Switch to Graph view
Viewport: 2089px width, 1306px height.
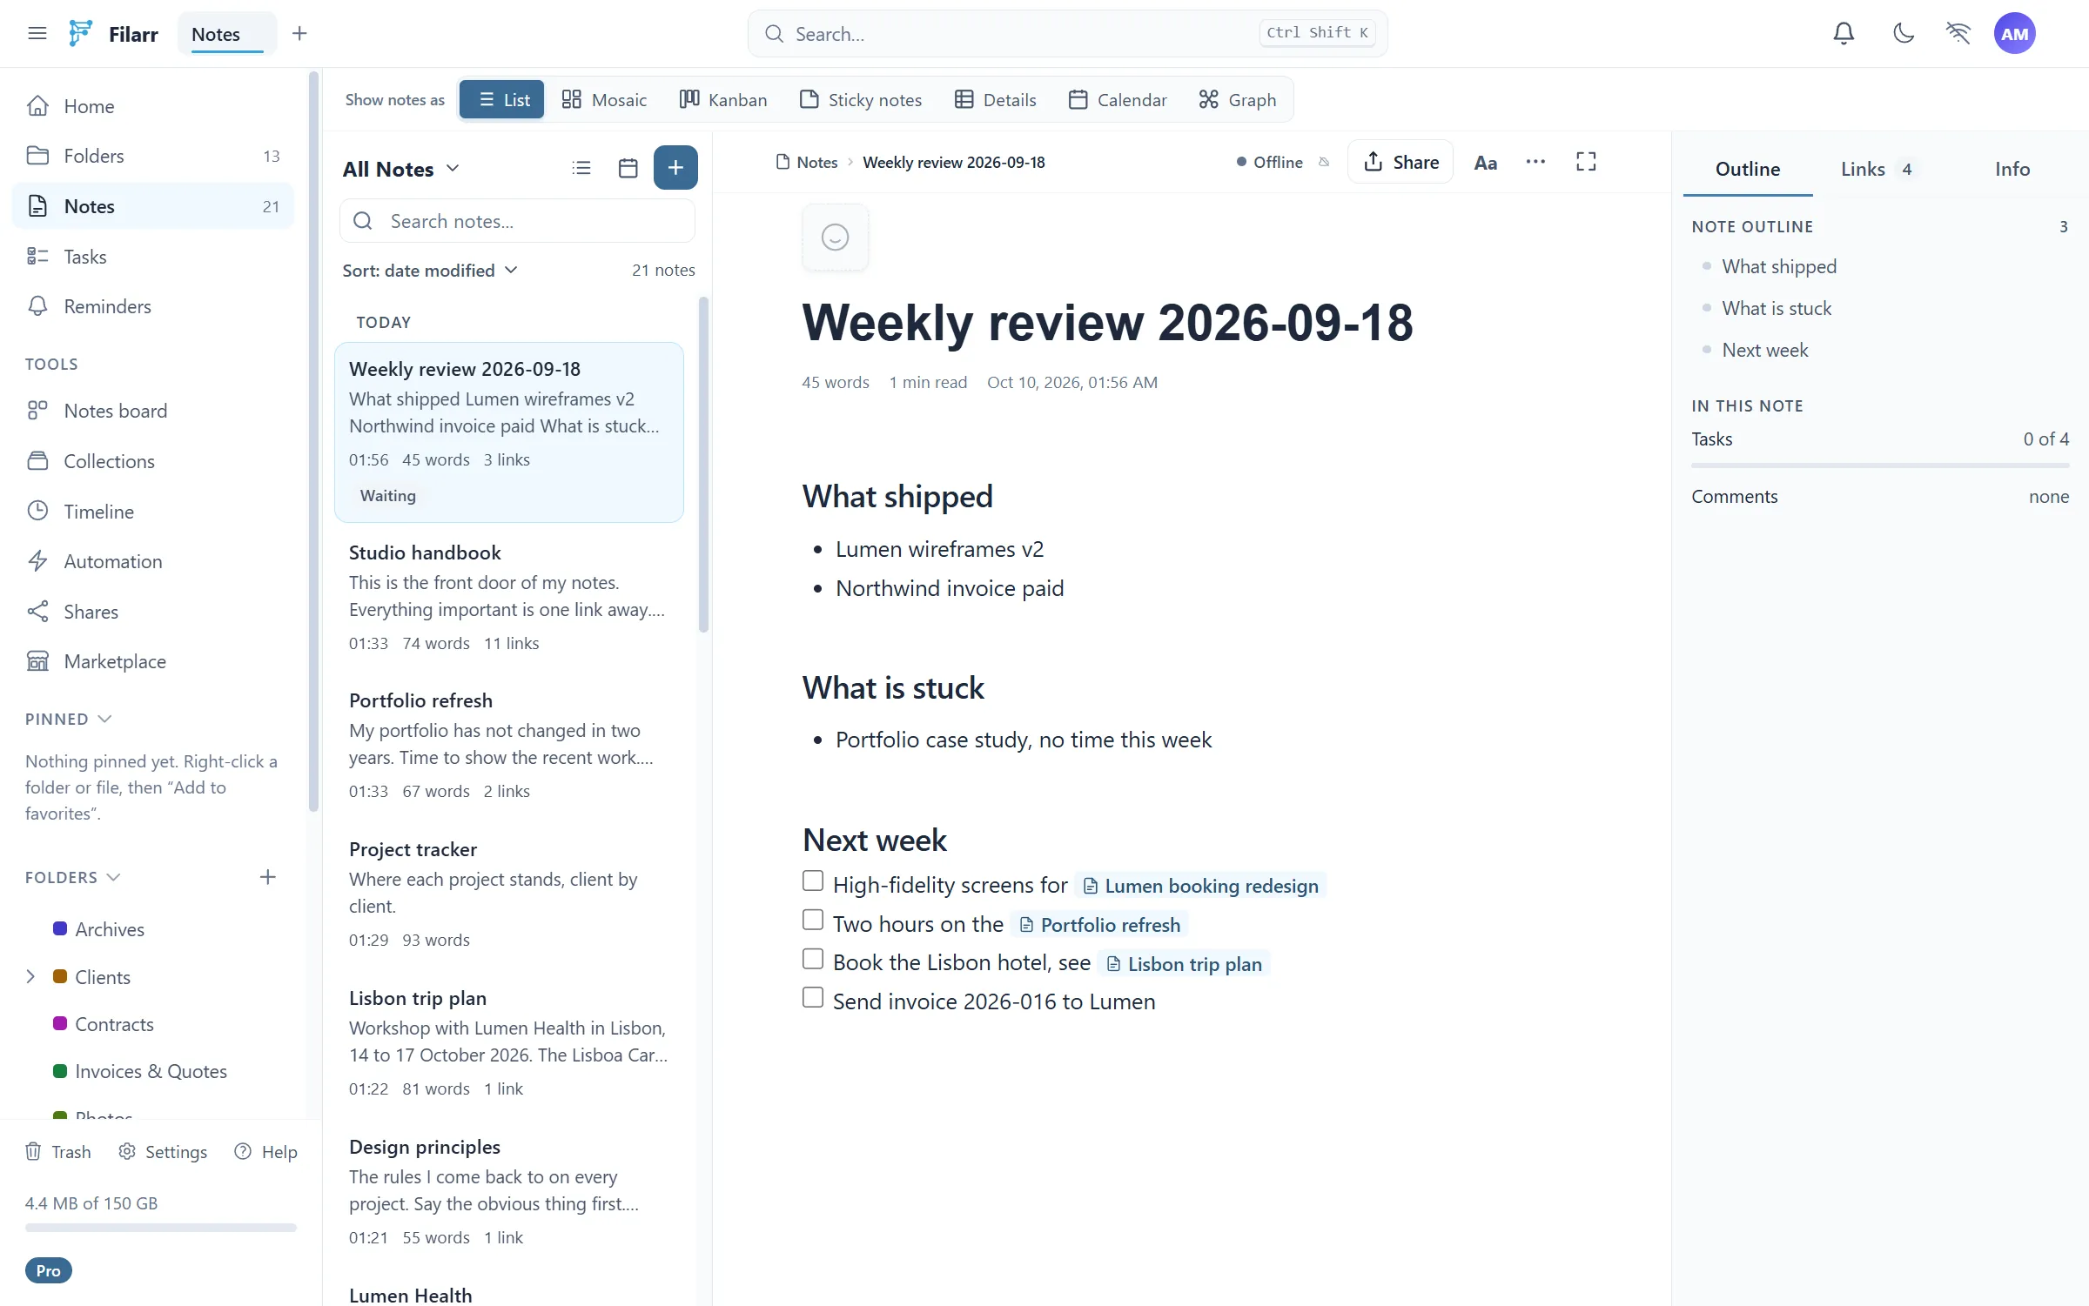[x=1238, y=100]
